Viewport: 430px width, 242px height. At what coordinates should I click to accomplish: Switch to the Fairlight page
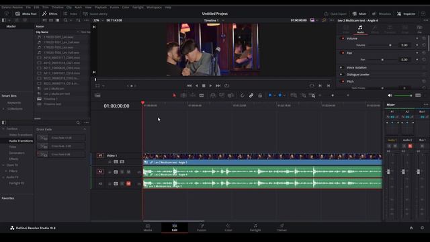255,228
